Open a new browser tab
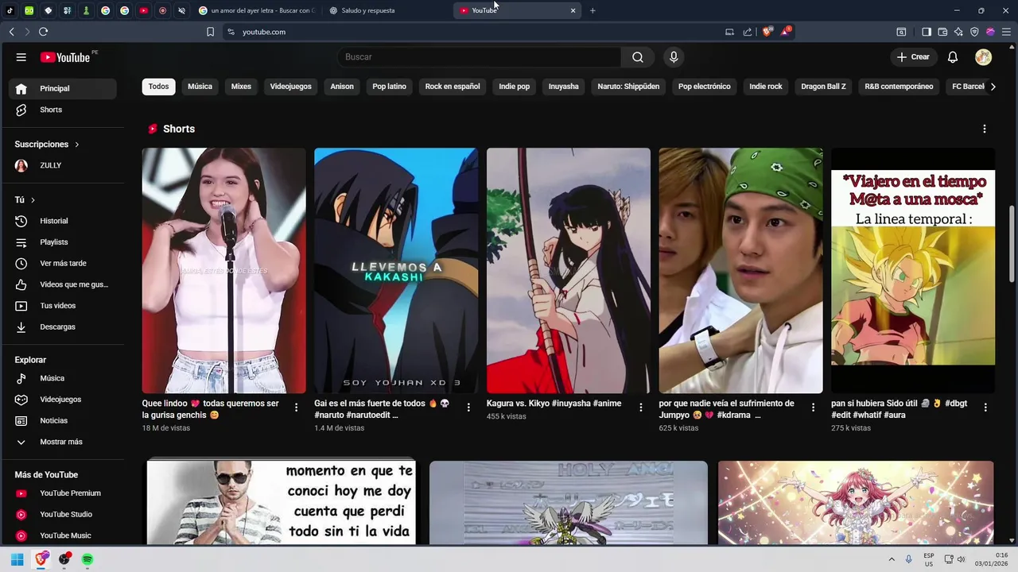1018x572 pixels. pos(593,10)
